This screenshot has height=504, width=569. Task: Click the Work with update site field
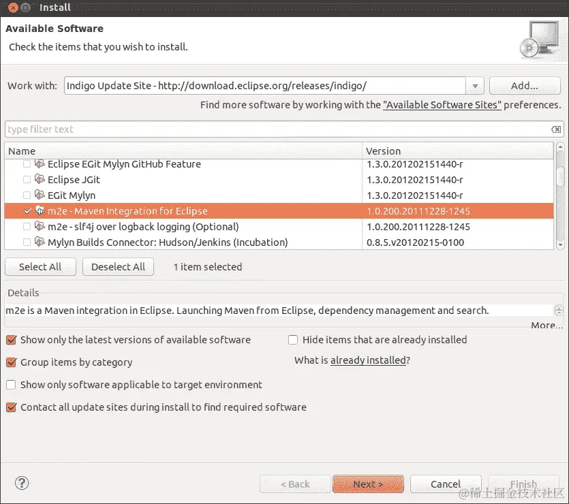[265, 86]
